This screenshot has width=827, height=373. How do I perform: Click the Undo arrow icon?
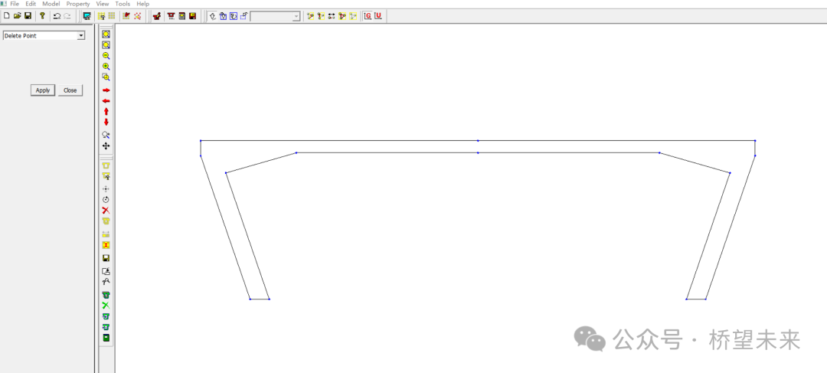(x=57, y=16)
